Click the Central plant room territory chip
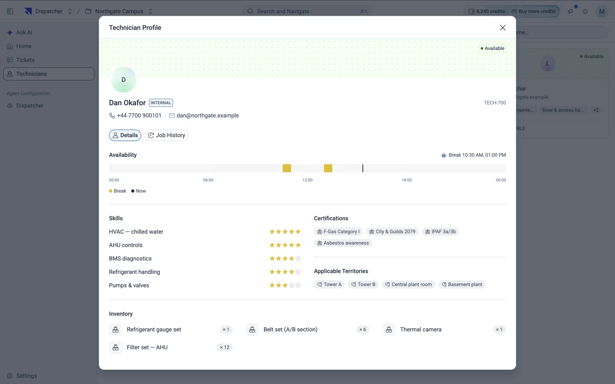Screen dimensions: 615x384 pyautogui.click(x=408, y=284)
